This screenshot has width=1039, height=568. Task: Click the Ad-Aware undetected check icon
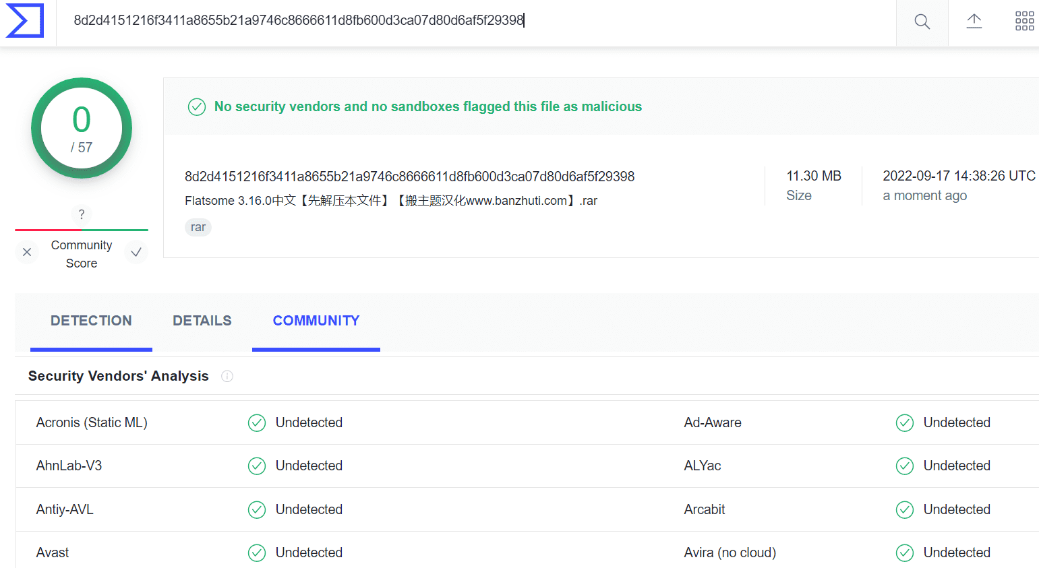pyautogui.click(x=905, y=422)
